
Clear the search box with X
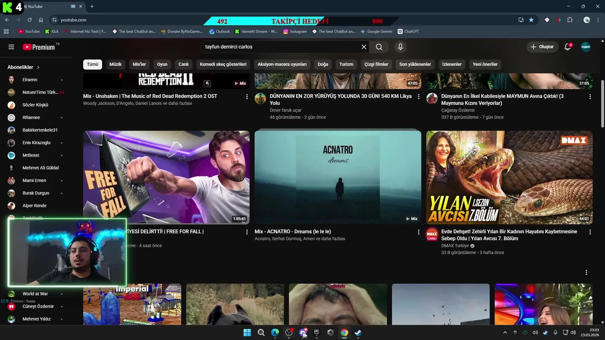[364, 47]
